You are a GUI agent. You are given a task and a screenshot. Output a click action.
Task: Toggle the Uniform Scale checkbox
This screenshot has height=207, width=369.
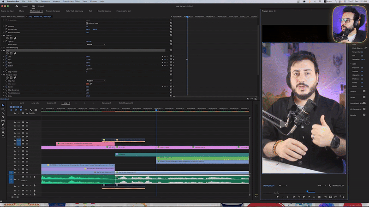coord(87,23)
